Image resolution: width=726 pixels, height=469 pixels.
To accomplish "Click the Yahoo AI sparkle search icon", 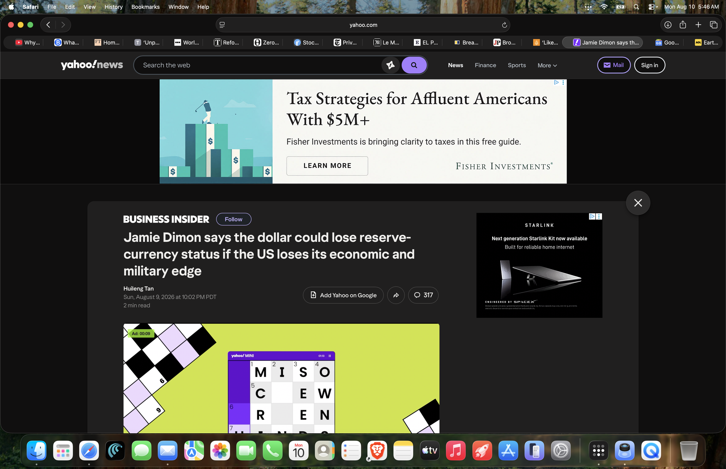I will (390, 65).
